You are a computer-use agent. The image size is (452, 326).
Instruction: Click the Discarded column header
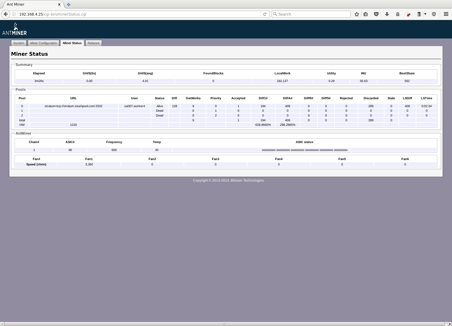point(371,98)
